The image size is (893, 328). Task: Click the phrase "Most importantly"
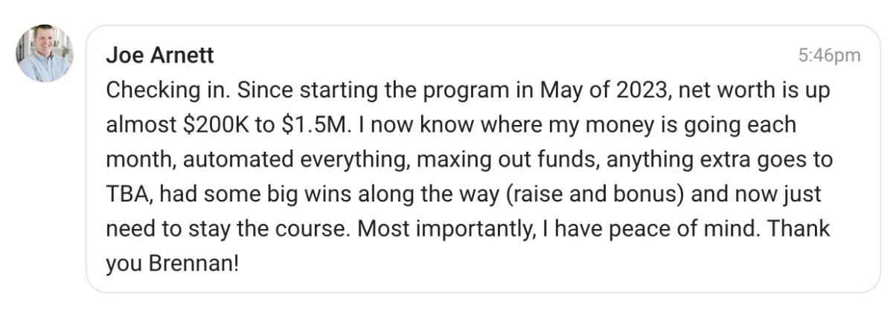pyautogui.click(x=445, y=229)
